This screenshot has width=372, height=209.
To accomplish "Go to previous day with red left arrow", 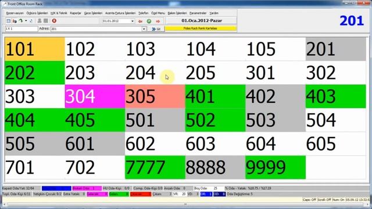I will click(140, 21).
